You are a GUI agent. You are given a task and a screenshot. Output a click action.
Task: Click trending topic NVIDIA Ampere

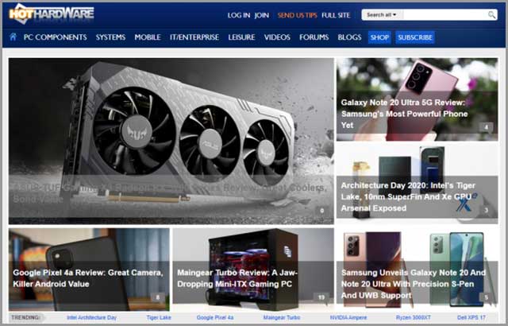[x=348, y=317]
